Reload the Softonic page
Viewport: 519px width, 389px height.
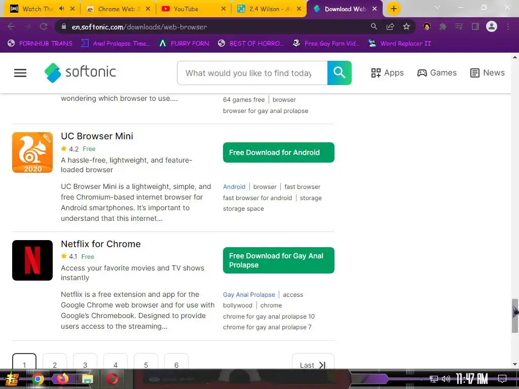click(x=44, y=26)
